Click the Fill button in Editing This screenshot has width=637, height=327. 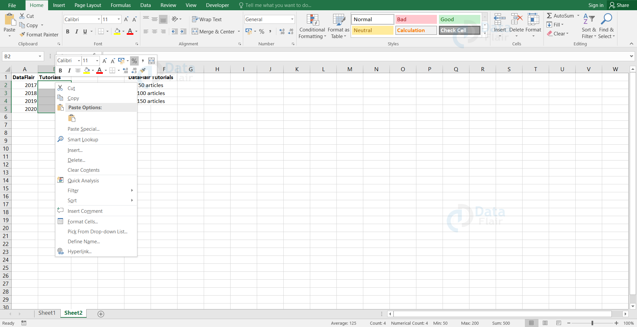[x=555, y=25]
